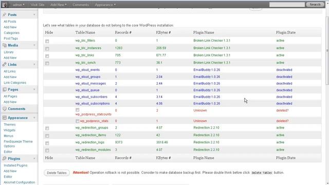Collapse the Media menu arrow
This screenshot has width=329, height=185.
pyautogui.click(x=34, y=45)
